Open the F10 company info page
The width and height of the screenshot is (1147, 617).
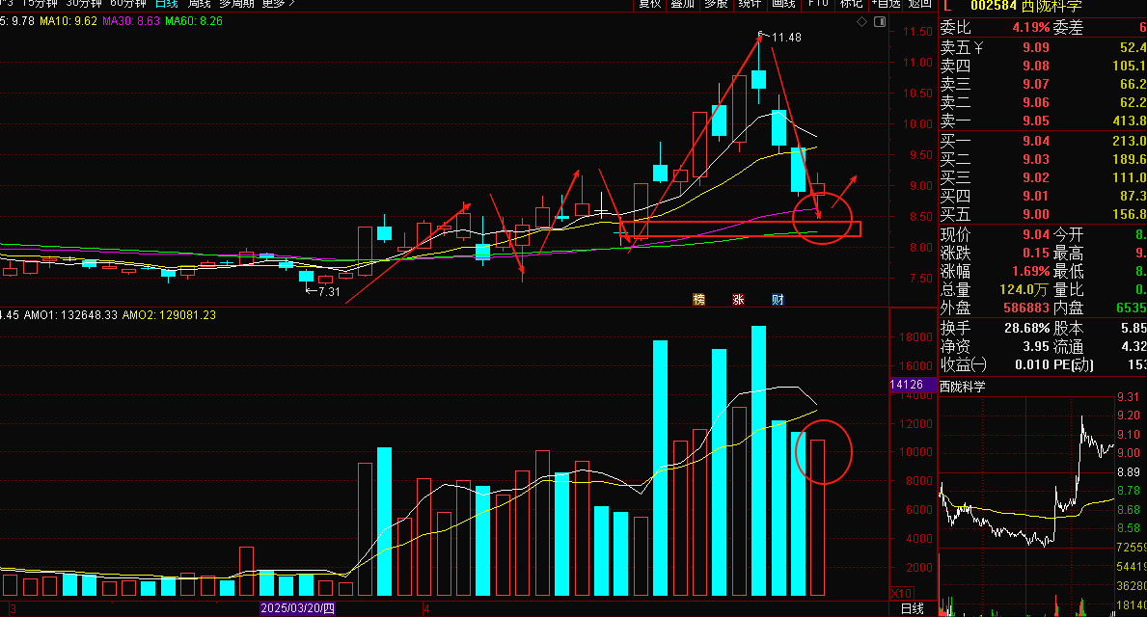tap(818, 3)
